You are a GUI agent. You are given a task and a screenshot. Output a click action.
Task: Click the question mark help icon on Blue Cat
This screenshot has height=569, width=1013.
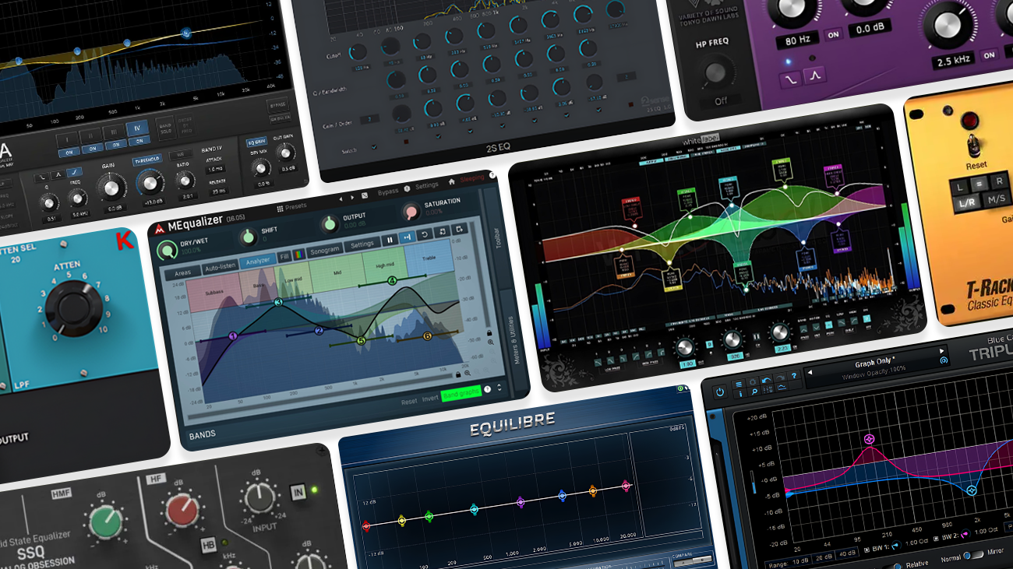tap(794, 377)
